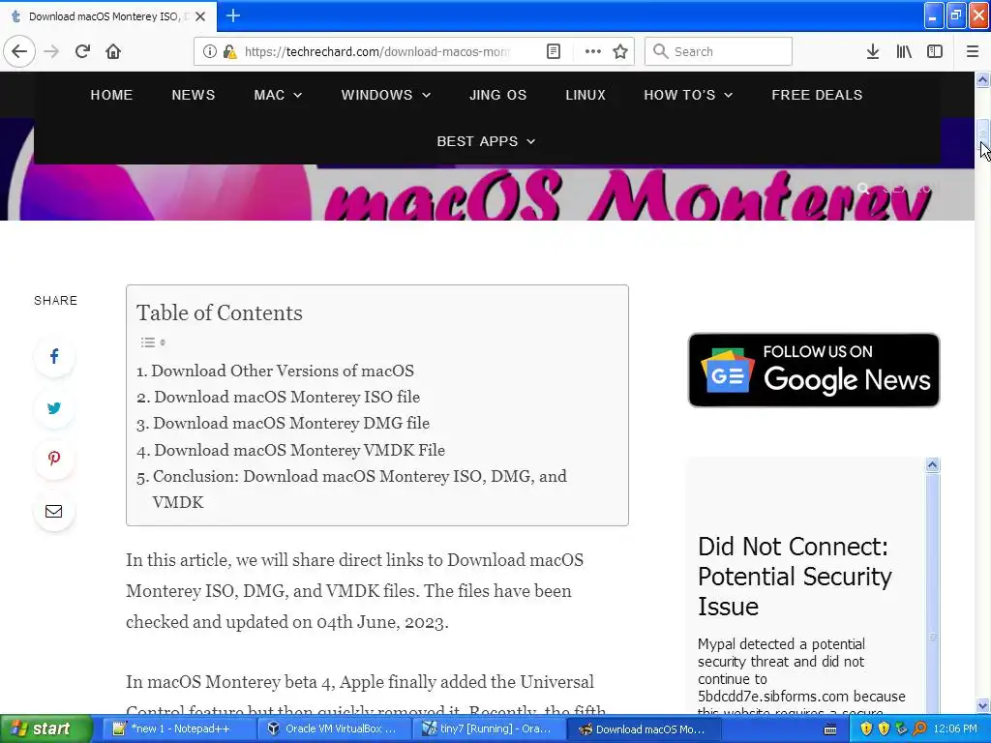The height and width of the screenshot is (743, 991).
Task: Open page actions three-dot menu
Action: (593, 51)
